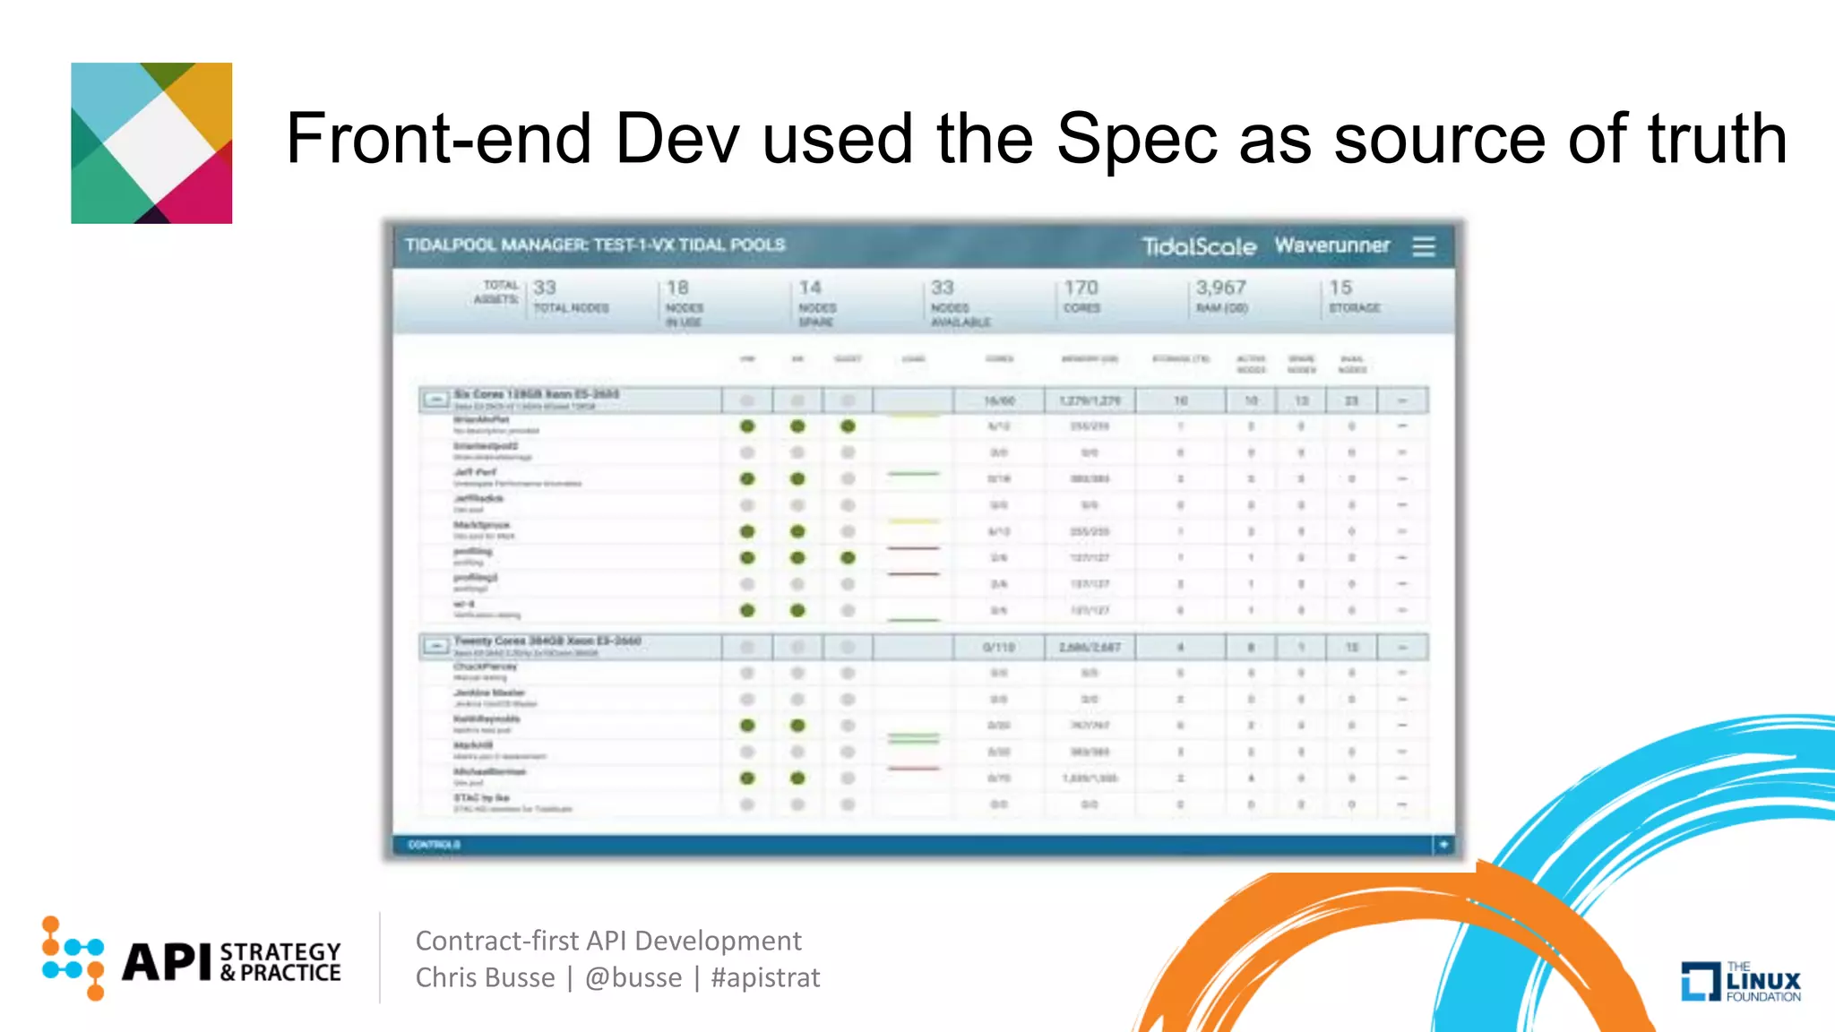Image resolution: width=1835 pixels, height=1032 pixels.
Task: Open the Jenkins Master pool entry
Action: 495,698
